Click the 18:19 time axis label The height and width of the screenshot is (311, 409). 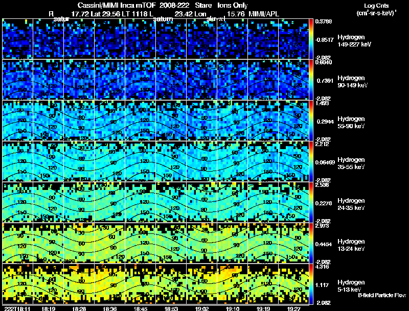[x=48, y=309]
